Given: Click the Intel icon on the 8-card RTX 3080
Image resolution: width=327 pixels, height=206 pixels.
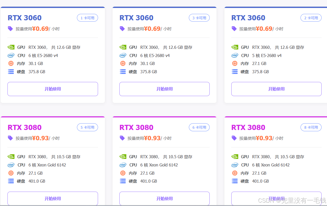Looking at the screenshot, I should [235, 165].
